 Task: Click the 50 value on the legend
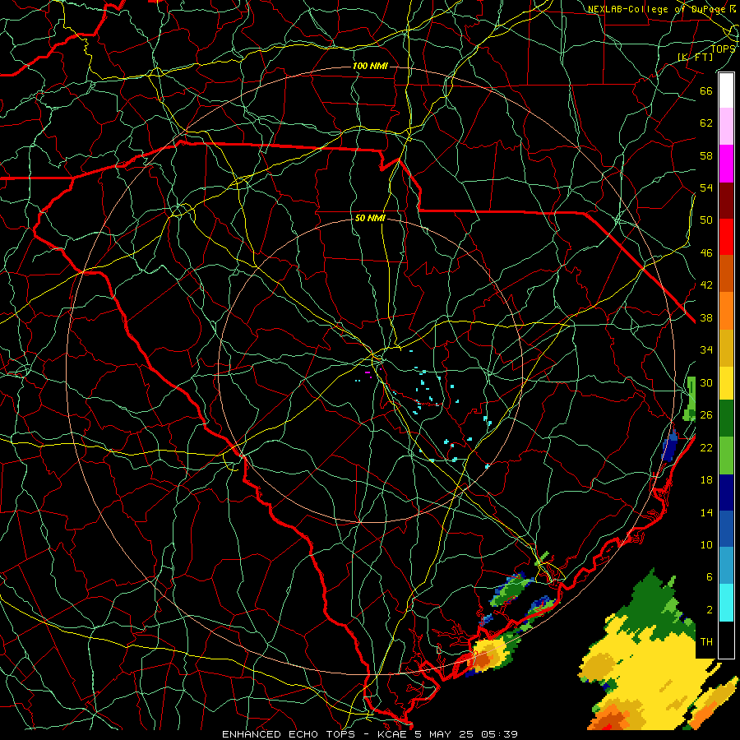coord(706,220)
